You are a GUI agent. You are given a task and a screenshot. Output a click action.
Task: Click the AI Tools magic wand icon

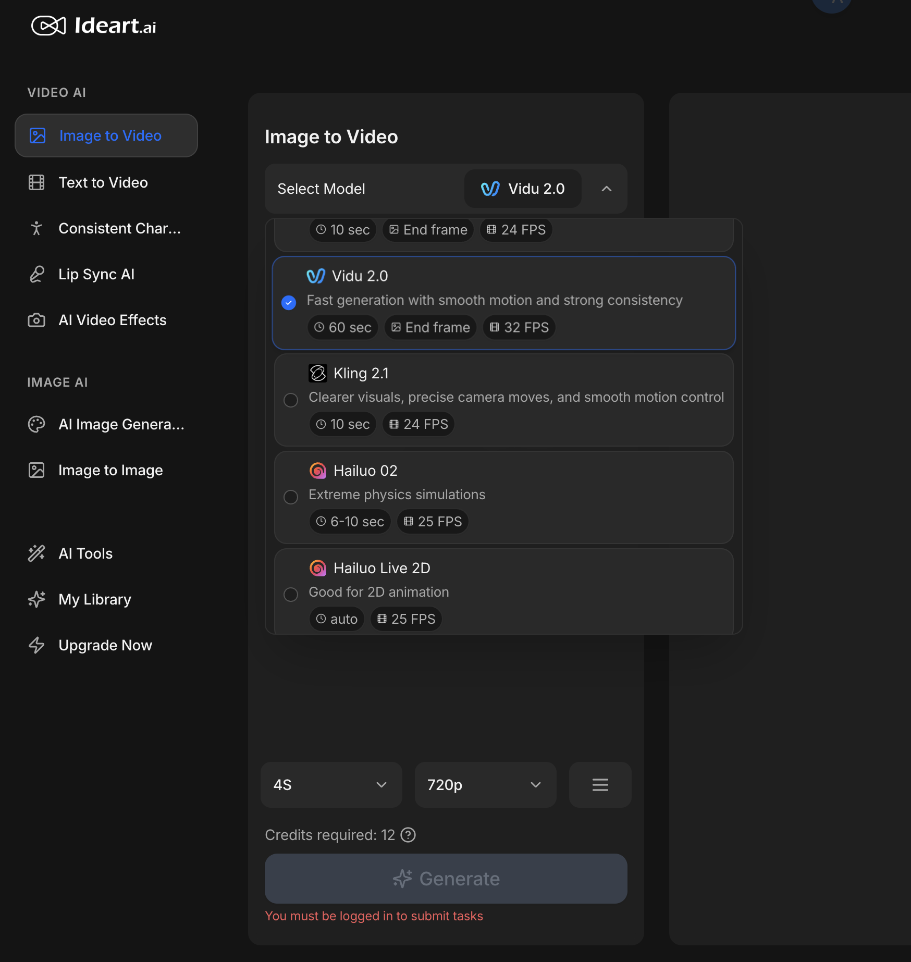pyautogui.click(x=36, y=553)
